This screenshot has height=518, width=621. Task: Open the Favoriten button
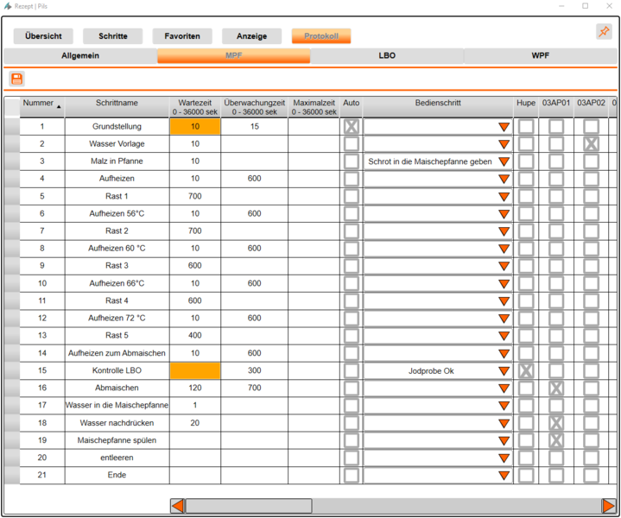pyautogui.click(x=182, y=36)
